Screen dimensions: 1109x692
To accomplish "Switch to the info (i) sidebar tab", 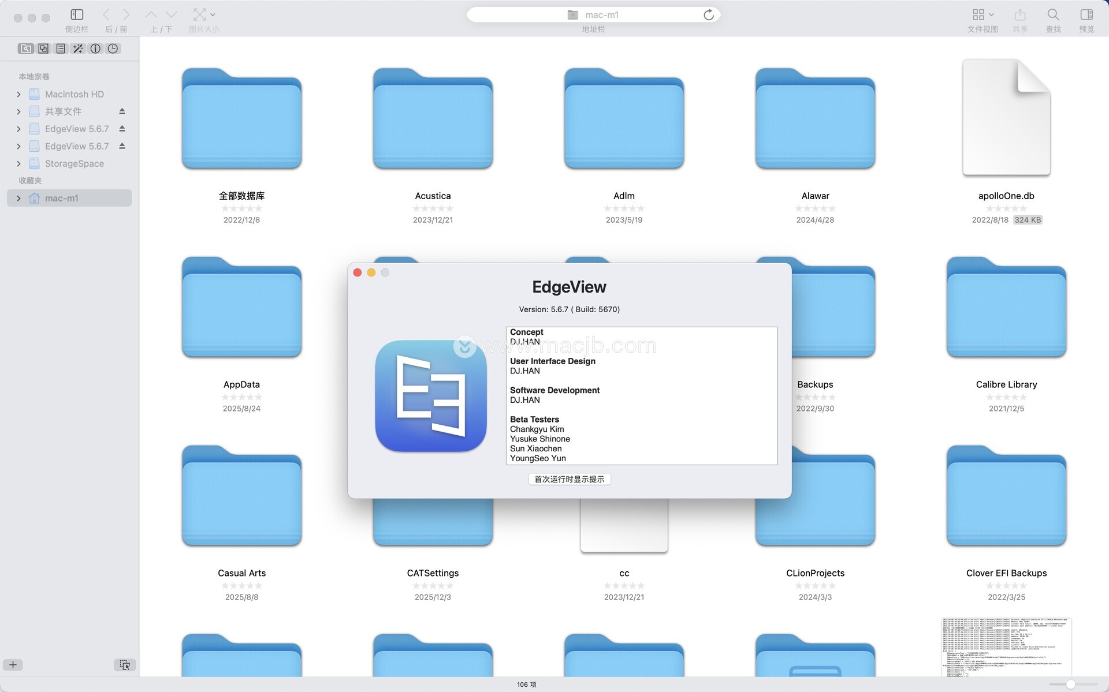I will (x=95, y=48).
